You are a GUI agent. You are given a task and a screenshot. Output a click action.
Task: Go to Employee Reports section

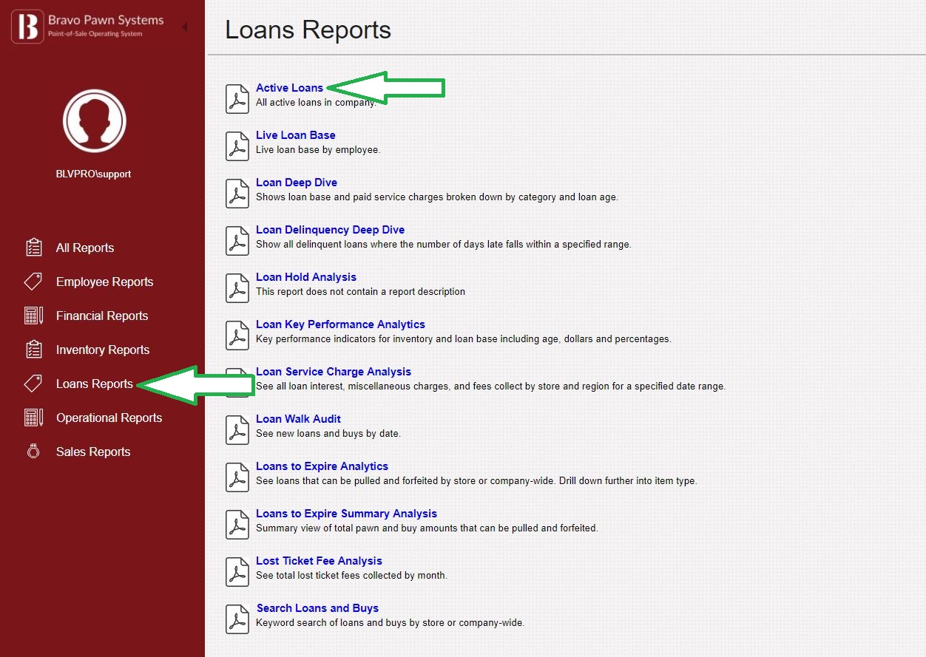pos(104,282)
